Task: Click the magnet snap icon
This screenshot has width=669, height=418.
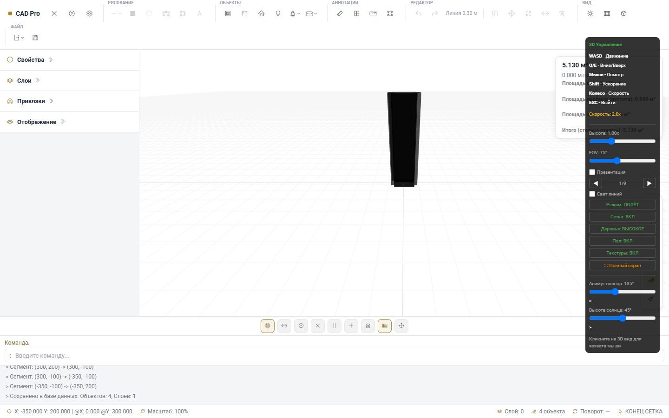Action: click(x=368, y=326)
